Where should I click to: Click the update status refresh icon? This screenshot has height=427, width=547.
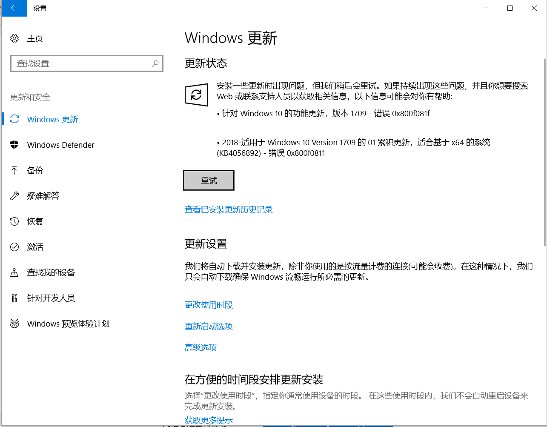(196, 95)
